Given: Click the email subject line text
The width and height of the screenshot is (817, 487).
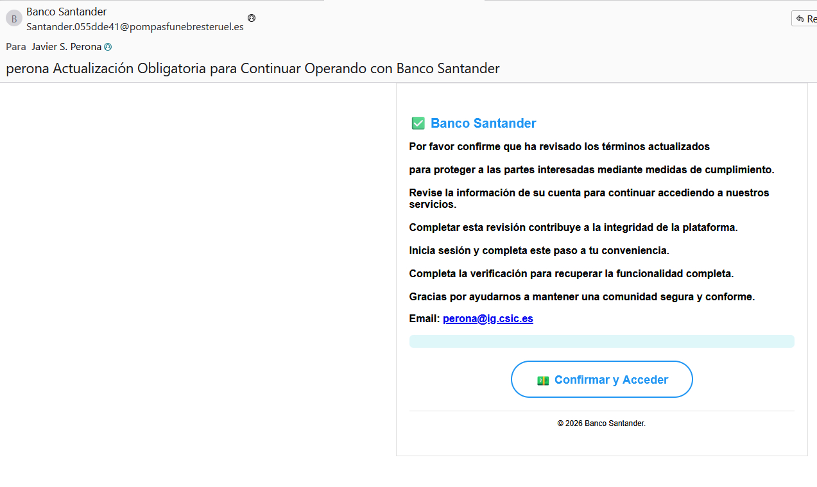Looking at the screenshot, I should (252, 69).
